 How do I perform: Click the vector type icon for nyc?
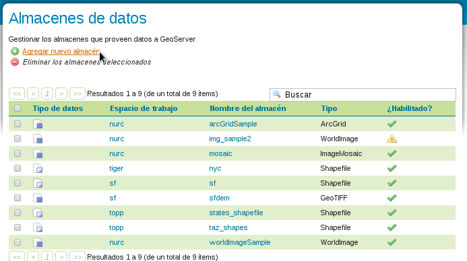point(38,169)
